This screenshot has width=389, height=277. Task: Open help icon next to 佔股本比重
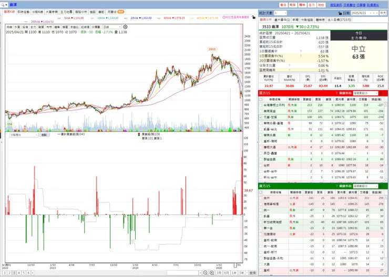pyautogui.click(x=289, y=66)
